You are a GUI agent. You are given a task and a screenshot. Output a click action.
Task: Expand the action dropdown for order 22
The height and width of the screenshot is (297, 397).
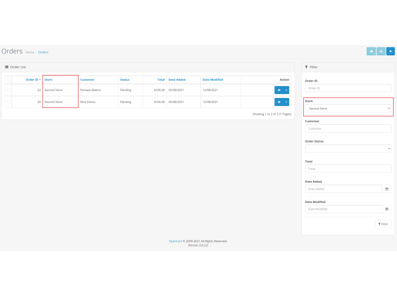[286, 90]
